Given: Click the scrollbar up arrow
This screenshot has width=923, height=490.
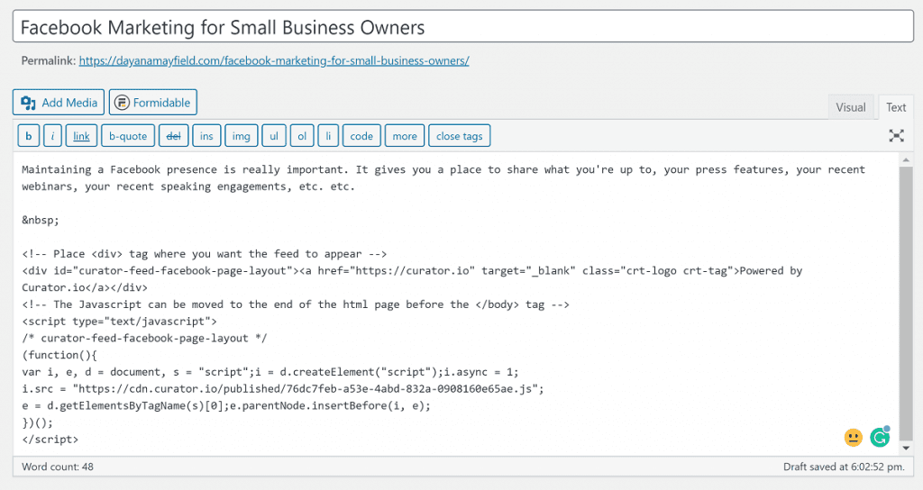Looking at the screenshot, I should (x=906, y=160).
